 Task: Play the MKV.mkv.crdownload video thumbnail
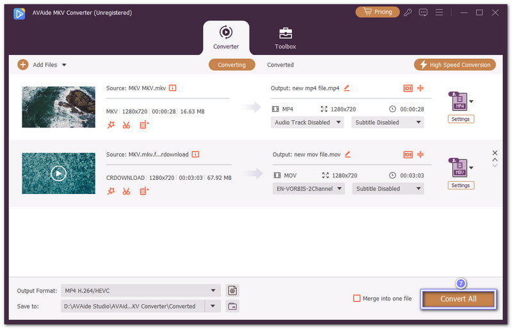(58, 173)
